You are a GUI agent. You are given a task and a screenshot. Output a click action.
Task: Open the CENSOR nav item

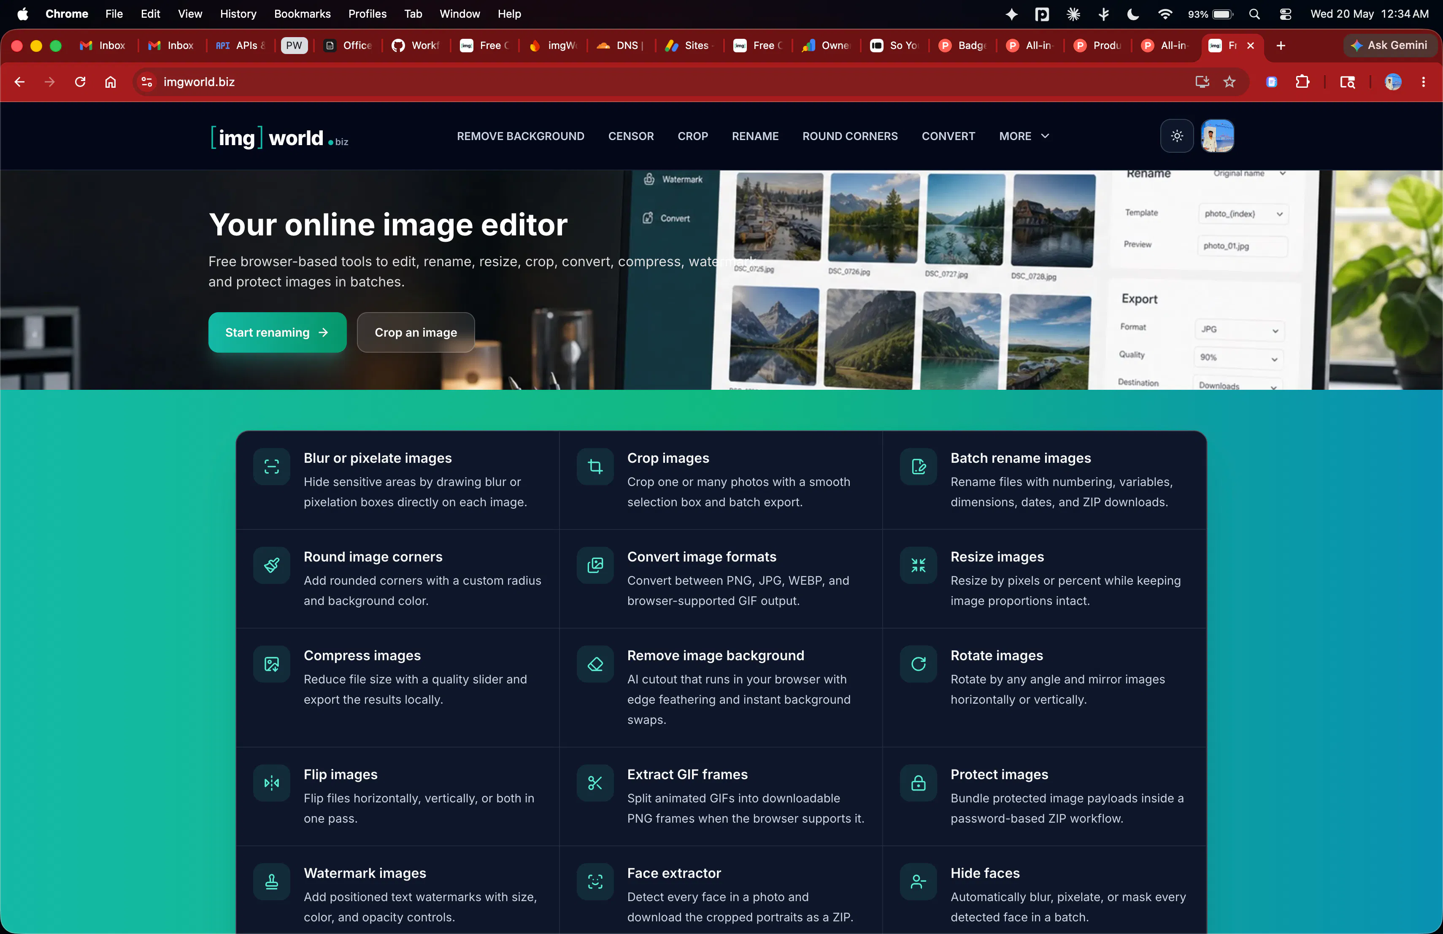pyautogui.click(x=630, y=136)
